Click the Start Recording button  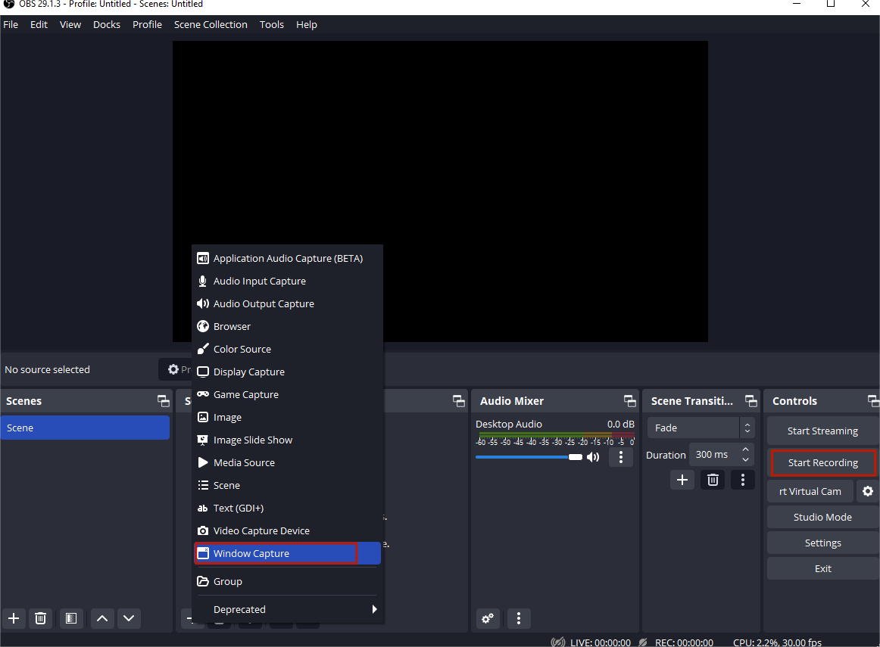pyautogui.click(x=822, y=462)
